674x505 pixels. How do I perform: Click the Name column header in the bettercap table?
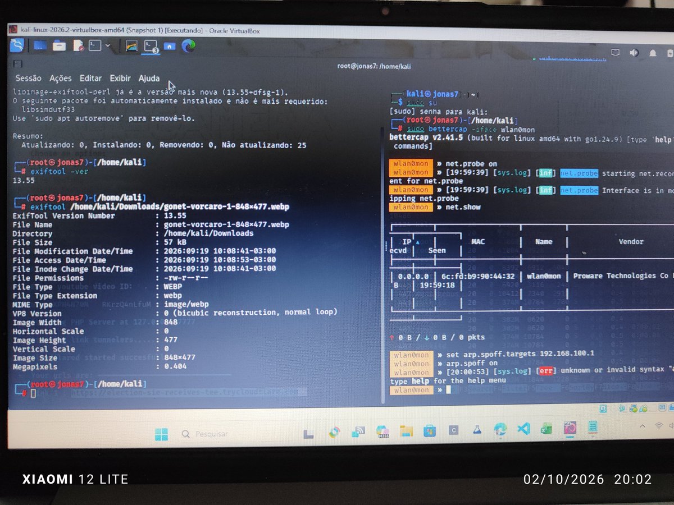544,242
